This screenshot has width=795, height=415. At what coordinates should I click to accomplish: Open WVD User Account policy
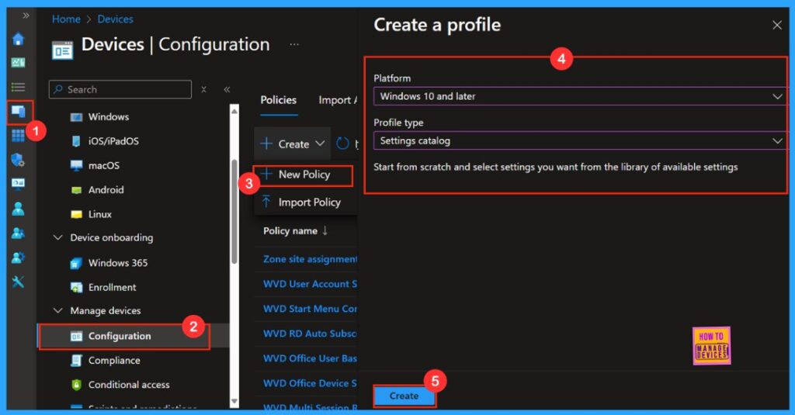310,284
